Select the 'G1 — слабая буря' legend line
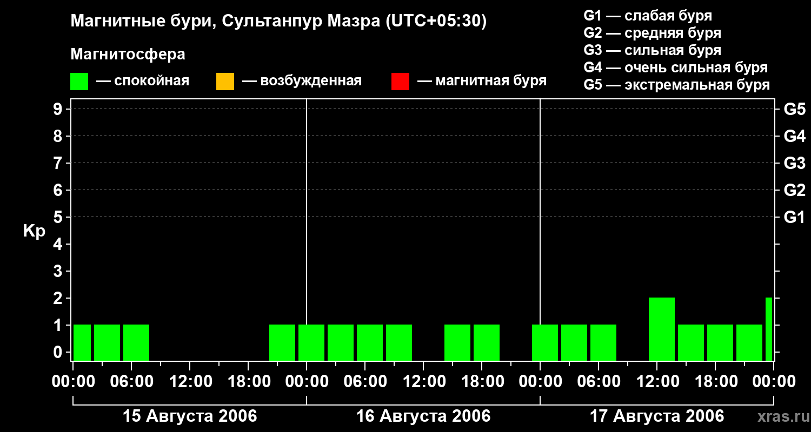This screenshot has height=432, width=811. (648, 16)
